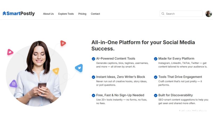Open the About Us menu item

[x=48, y=14]
